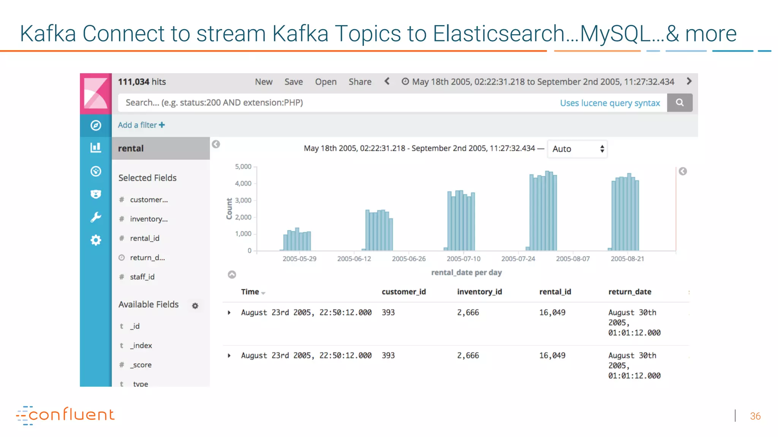Open Uses lucene query syntax link
Image resolution: width=778 pixels, height=437 pixels.
pos(610,103)
